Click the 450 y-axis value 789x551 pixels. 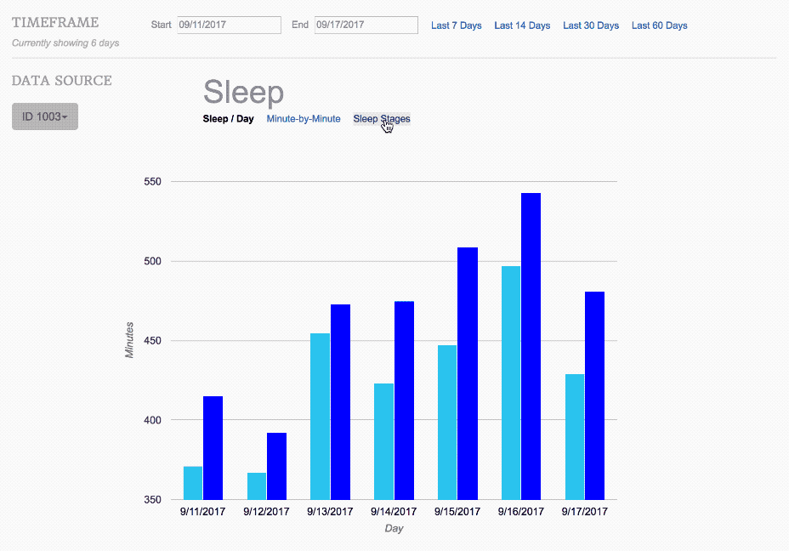click(x=152, y=341)
